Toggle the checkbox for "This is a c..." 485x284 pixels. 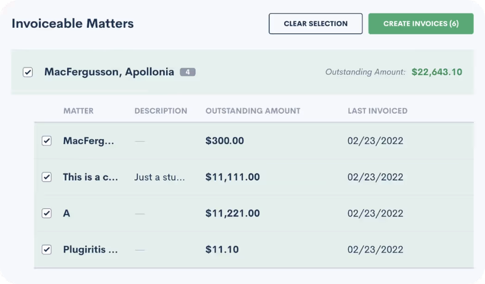click(x=46, y=177)
